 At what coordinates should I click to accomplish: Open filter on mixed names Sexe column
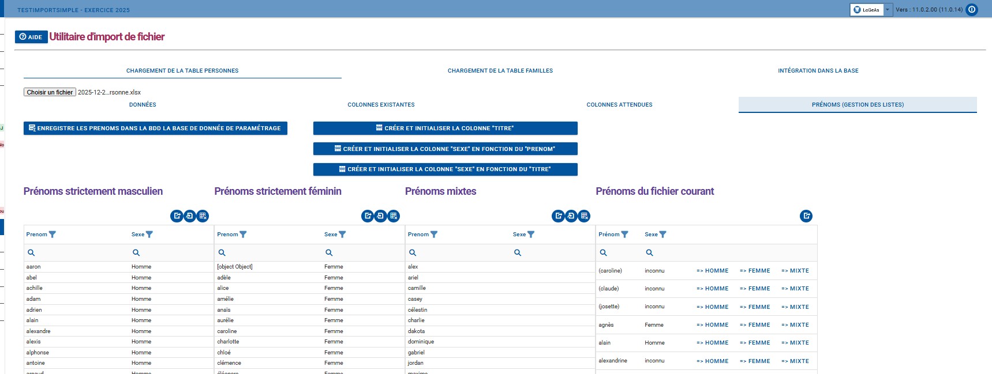click(531, 235)
